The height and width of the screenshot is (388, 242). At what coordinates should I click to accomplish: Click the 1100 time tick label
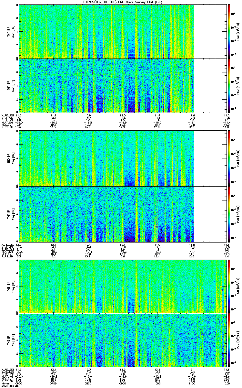(x=192, y=383)
